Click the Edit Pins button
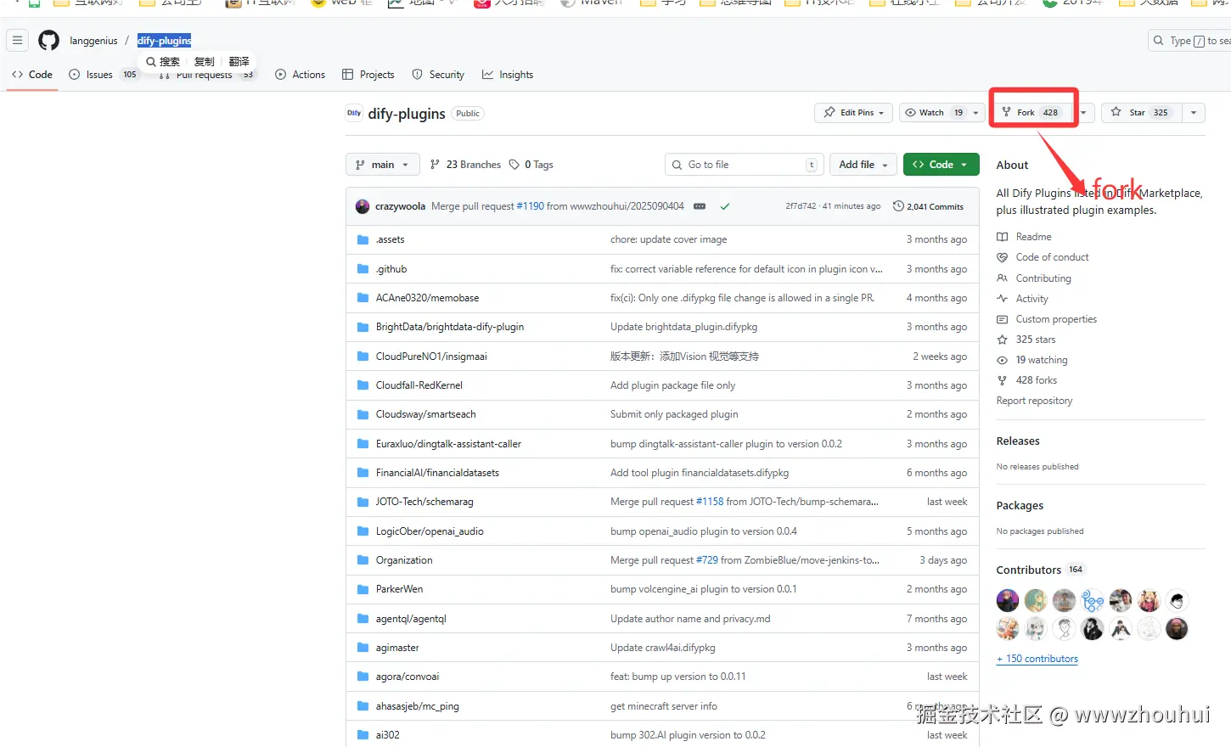Screen dimensions: 1231x747 click(x=853, y=112)
